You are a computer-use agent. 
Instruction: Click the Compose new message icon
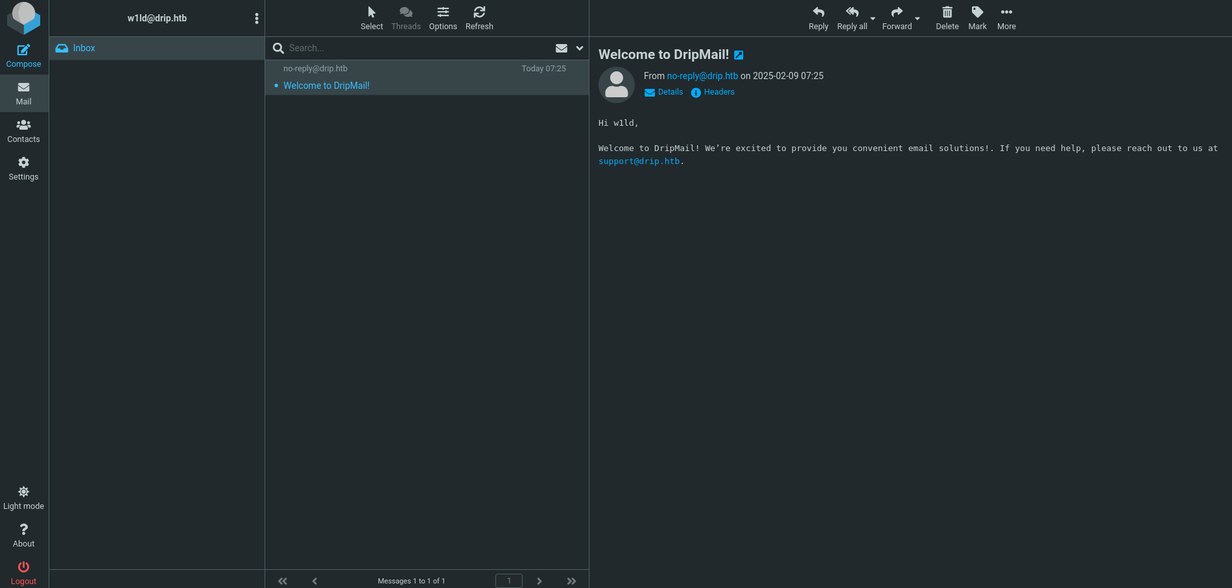(x=23, y=51)
